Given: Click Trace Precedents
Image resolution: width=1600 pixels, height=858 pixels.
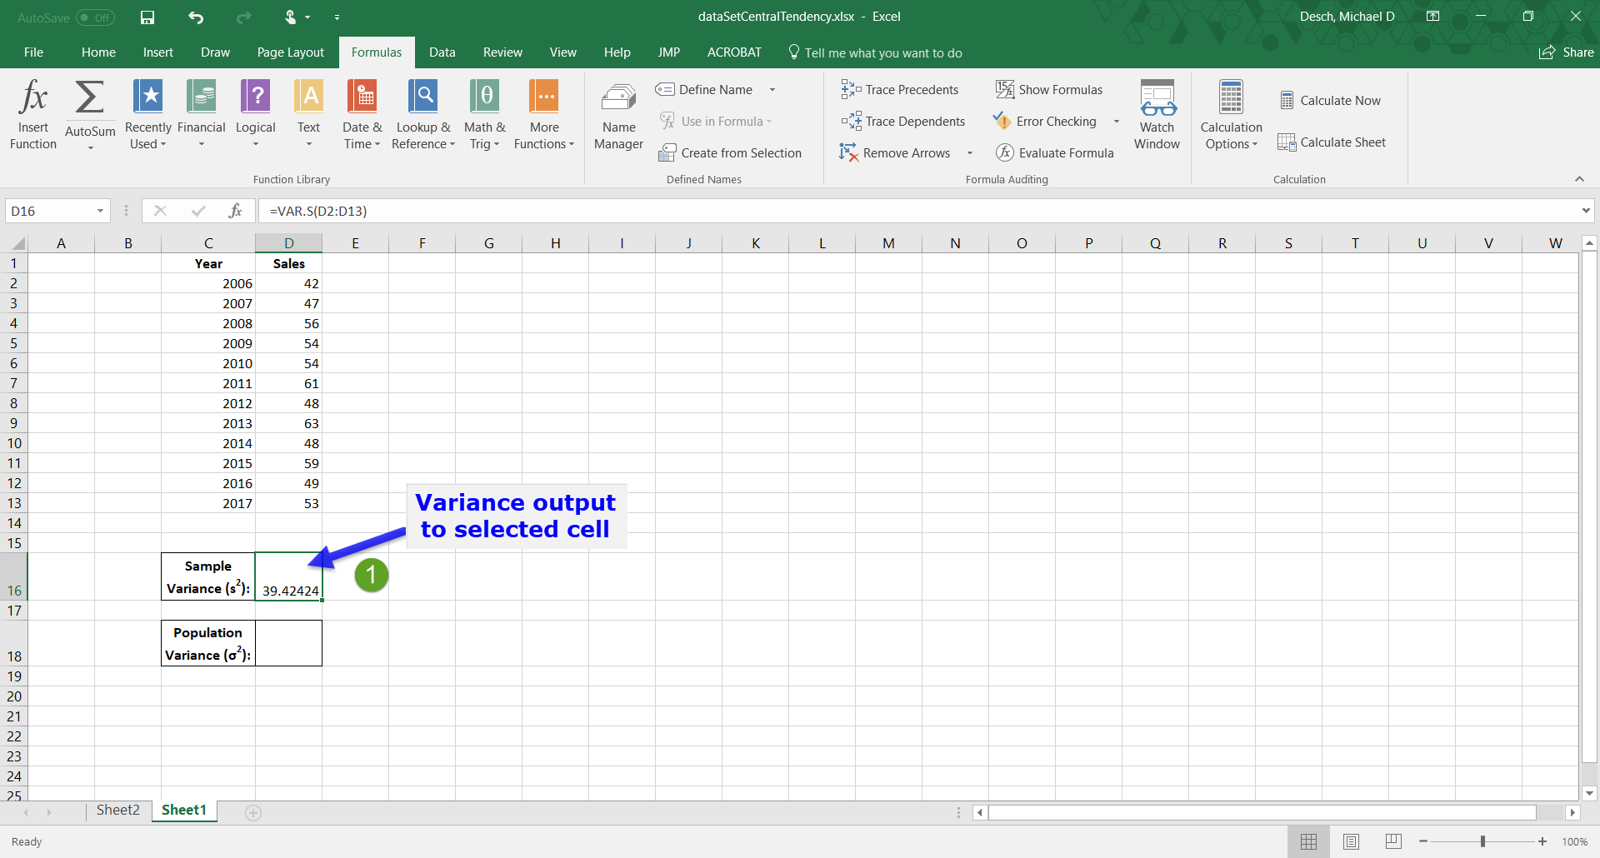Looking at the screenshot, I should pos(900,89).
